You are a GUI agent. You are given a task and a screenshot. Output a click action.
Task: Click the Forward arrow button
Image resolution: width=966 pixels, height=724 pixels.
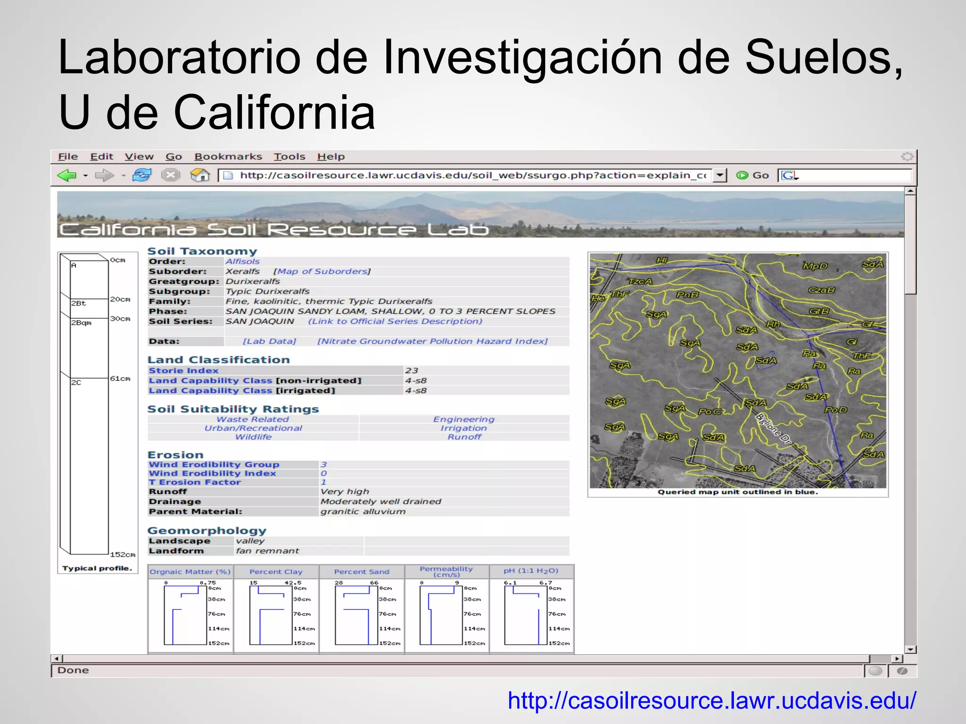104,175
